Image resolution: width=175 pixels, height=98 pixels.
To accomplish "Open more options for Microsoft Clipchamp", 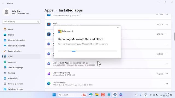I will click(x=167, y=74).
